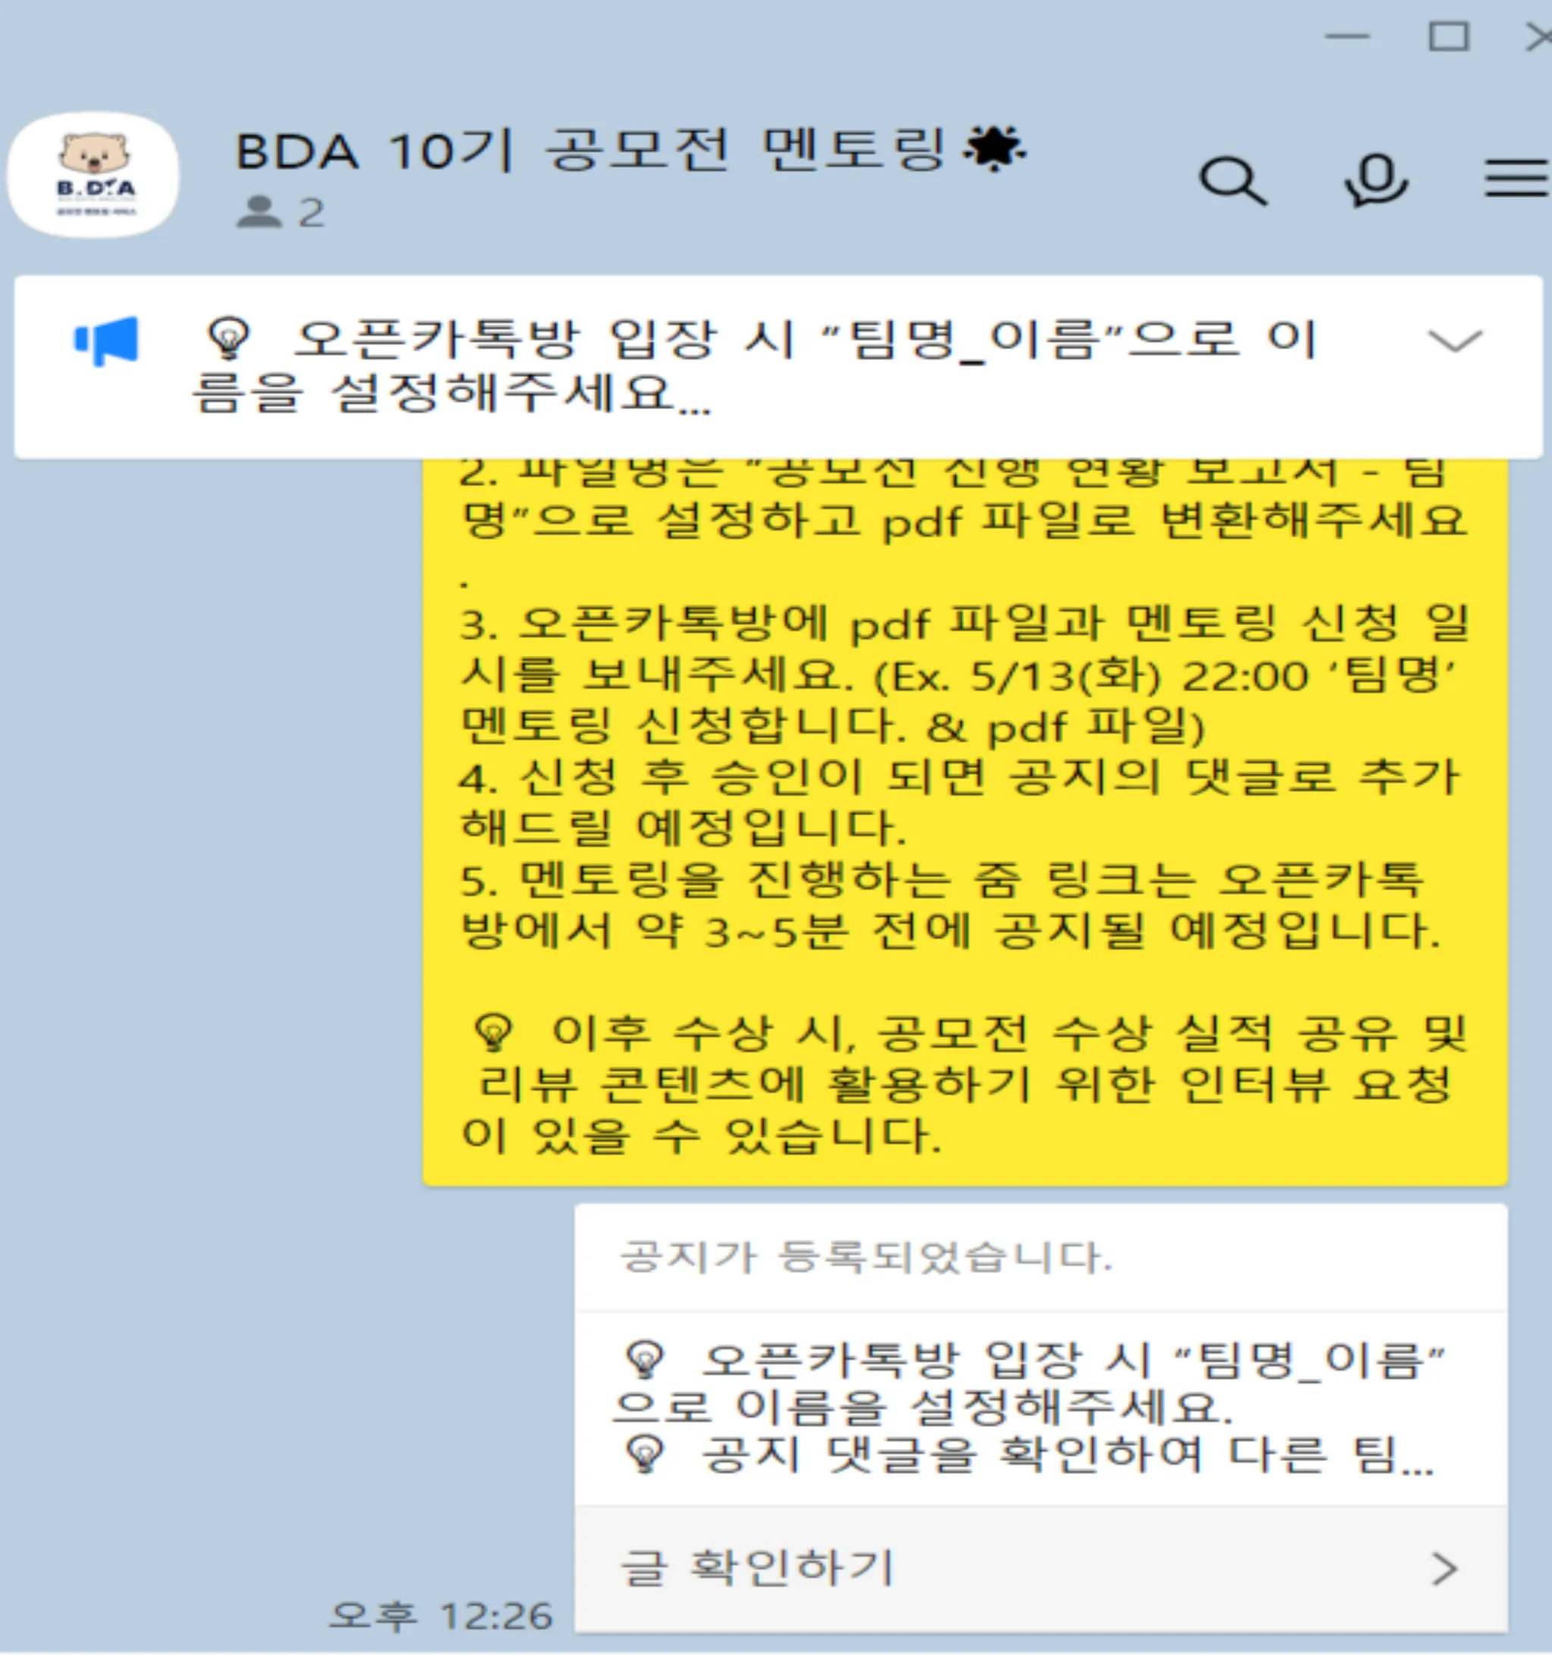Click the 공지가 등록되었습니다 card header

click(1040, 1258)
